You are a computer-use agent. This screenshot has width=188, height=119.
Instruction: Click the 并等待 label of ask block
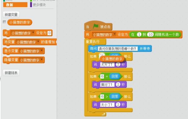click(145, 48)
